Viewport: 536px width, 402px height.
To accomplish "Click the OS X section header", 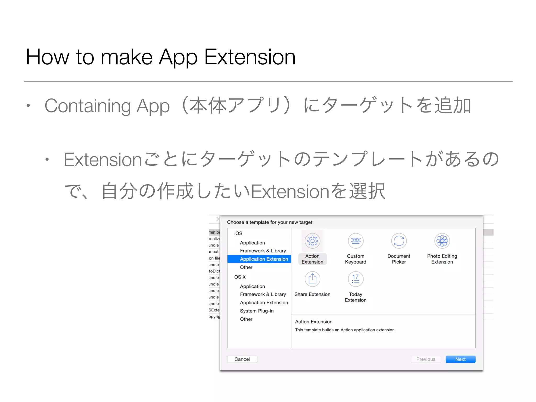I will coord(240,277).
